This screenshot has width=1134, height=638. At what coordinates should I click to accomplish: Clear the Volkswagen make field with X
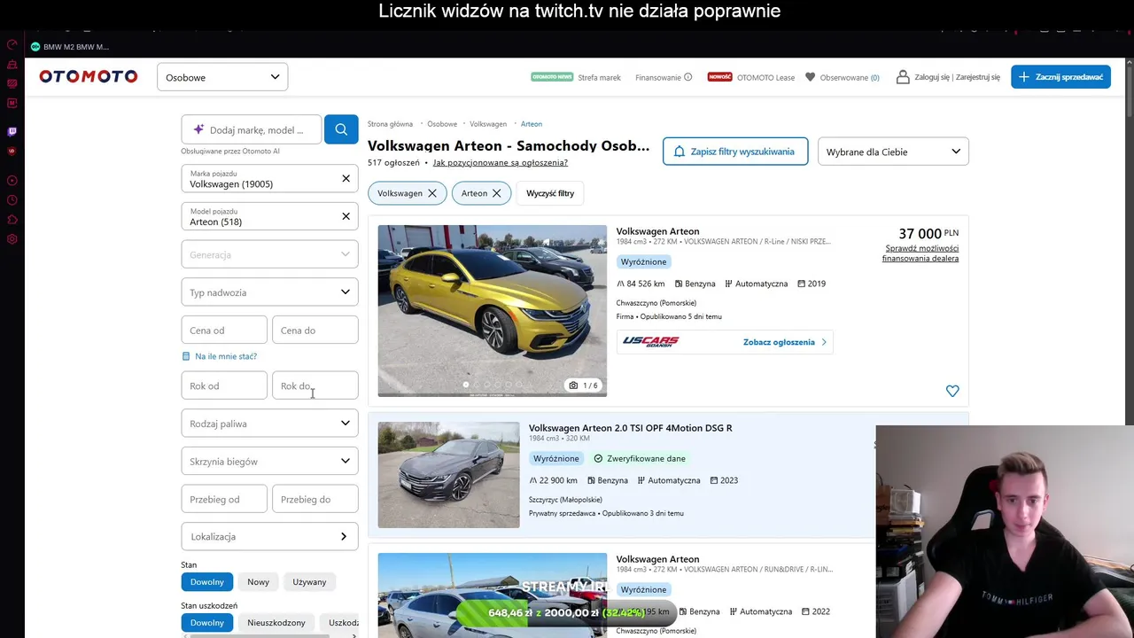click(346, 179)
